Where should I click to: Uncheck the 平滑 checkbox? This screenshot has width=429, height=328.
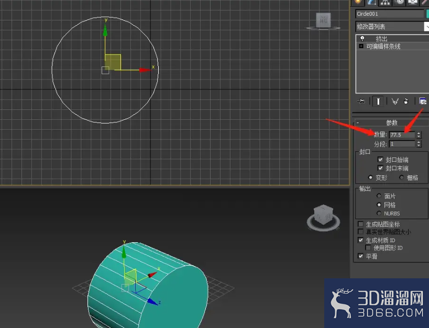click(x=360, y=256)
